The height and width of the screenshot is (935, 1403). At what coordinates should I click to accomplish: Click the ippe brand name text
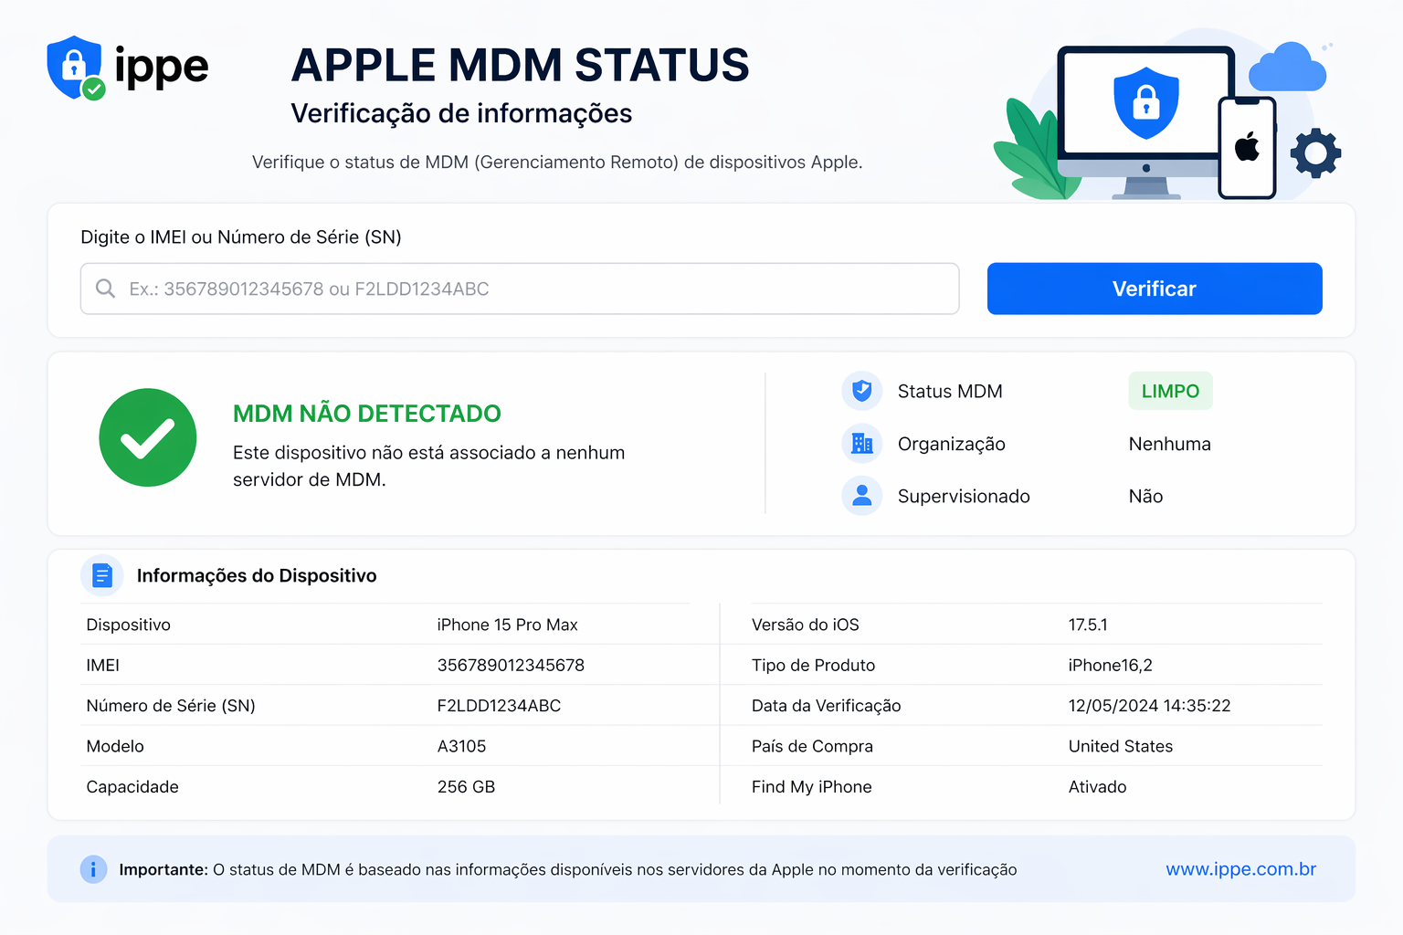(162, 68)
